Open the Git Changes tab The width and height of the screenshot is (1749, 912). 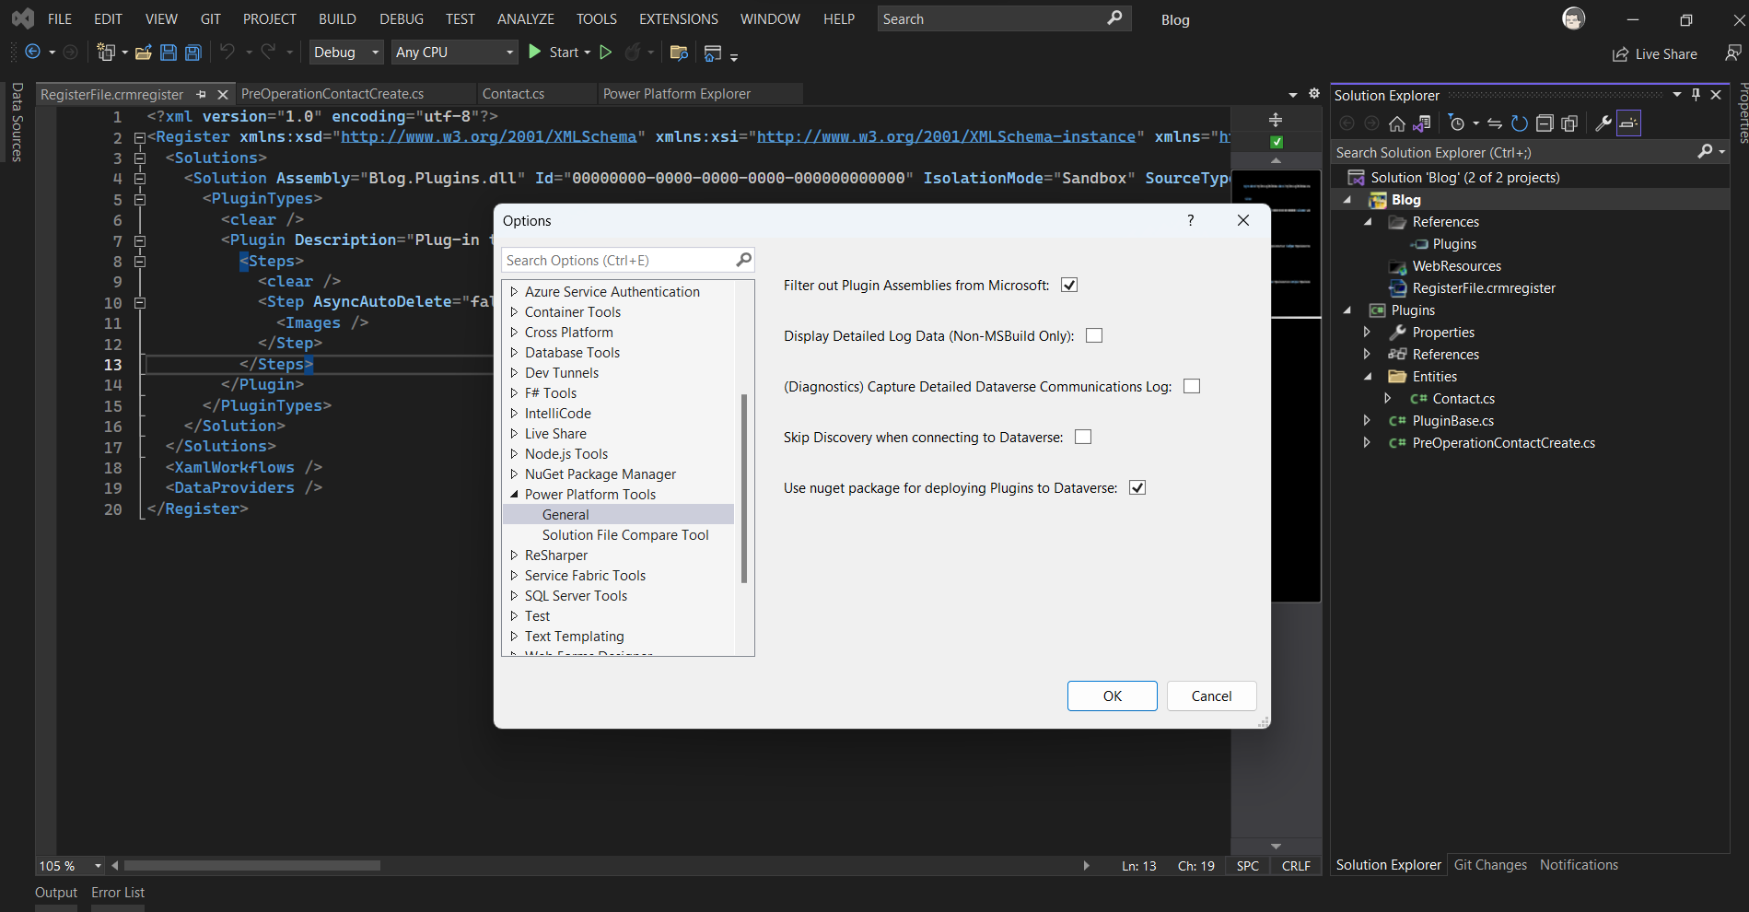tap(1490, 865)
